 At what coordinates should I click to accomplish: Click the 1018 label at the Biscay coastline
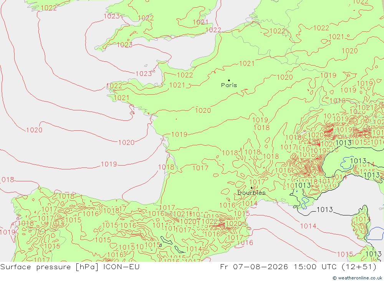point(166,167)
